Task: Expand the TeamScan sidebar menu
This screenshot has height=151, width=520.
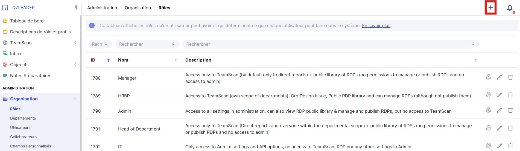Action: [x=75, y=43]
